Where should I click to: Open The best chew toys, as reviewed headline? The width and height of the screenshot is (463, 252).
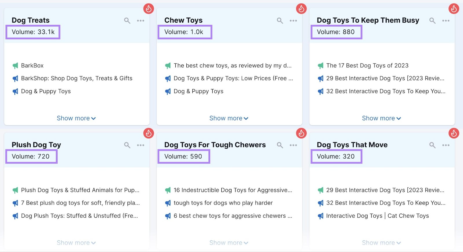[x=233, y=66]
